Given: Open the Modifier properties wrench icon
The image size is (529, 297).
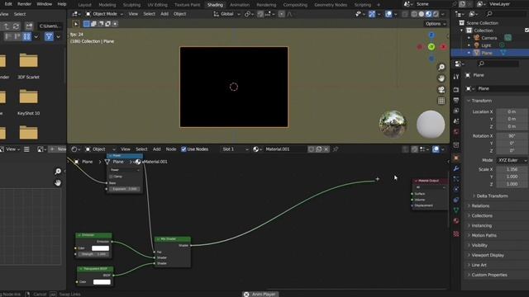Looking at the screenshot, I should pyautogui.click(x=456, y=168).
